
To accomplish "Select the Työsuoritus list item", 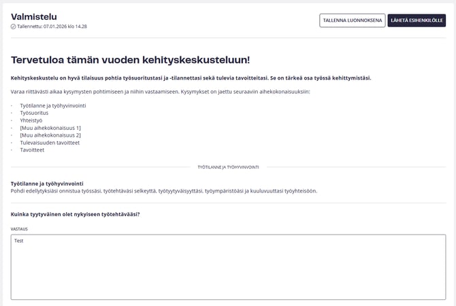I will pos(35,113).
